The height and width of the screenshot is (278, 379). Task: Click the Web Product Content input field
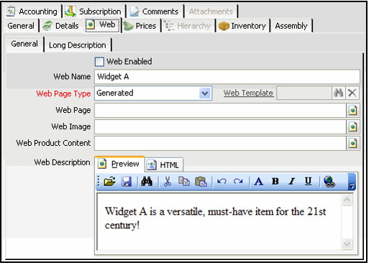pyautogui.click(x=220, y=143)
